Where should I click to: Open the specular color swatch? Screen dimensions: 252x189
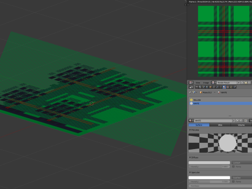coord(209,177)
